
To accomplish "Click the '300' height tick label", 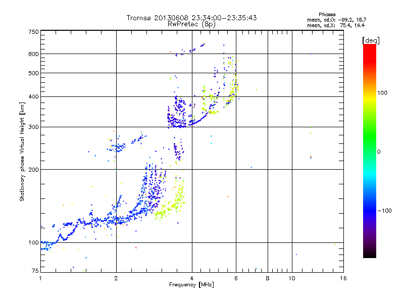I will (x=34, y=127).
